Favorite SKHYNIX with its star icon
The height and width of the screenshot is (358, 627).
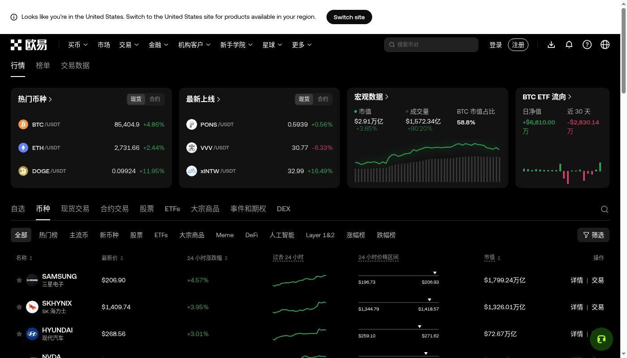pos(19,307)
